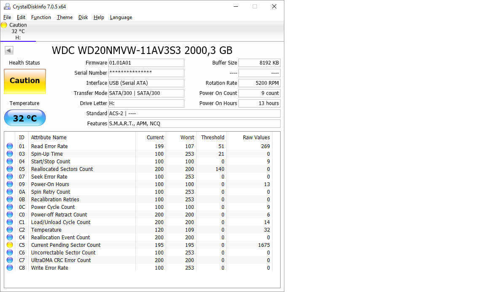The image size is (486, 292).
Task: Click the blue status icon for Temperature attribute row
Action: [10, 230]
